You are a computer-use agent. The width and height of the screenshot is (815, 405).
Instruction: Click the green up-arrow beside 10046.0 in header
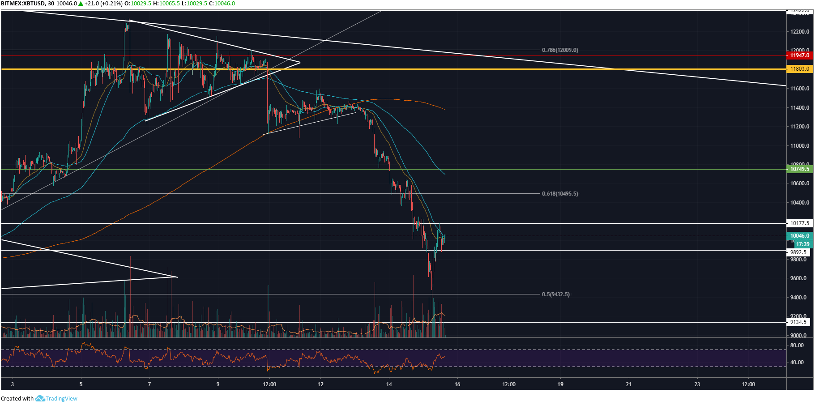[81, 4]
